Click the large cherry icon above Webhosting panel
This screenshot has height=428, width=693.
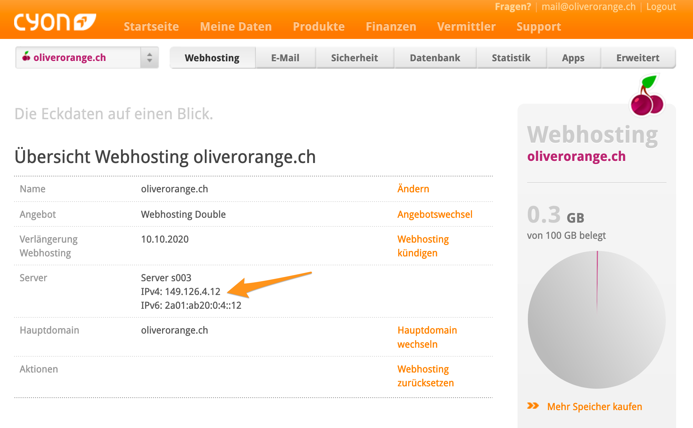tap(647, 95)
